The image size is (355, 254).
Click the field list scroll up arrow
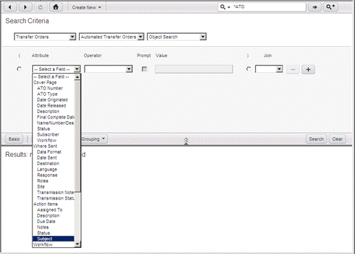pyautogui.click(x=77, y=77)
